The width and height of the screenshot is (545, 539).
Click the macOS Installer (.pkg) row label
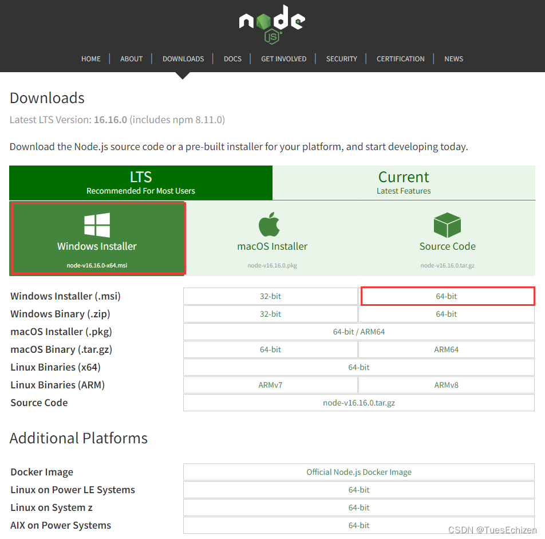pos(61,332)
